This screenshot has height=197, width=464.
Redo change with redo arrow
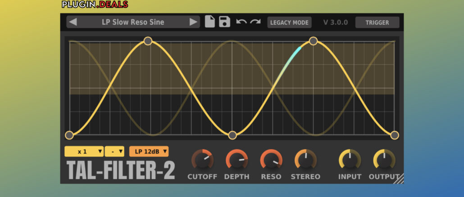coord(255,22)
